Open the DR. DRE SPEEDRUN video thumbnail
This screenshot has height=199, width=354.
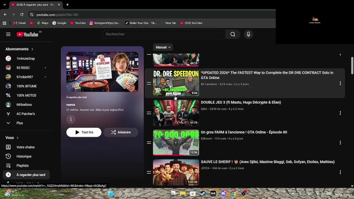[x=176, y=83]
